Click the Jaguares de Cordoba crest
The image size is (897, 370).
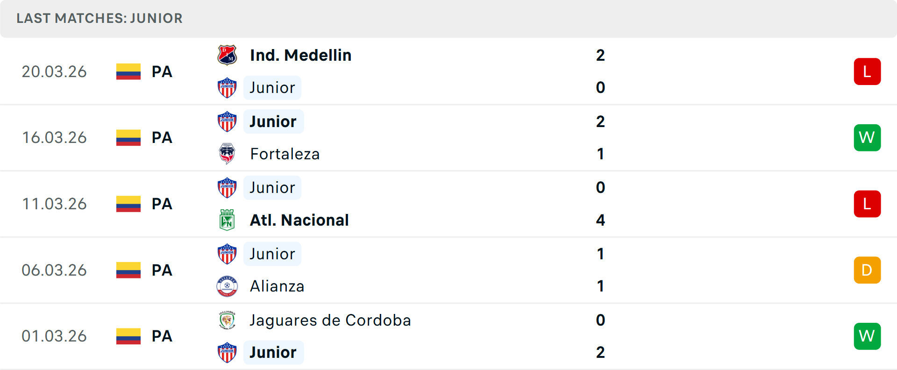point(227,320)
